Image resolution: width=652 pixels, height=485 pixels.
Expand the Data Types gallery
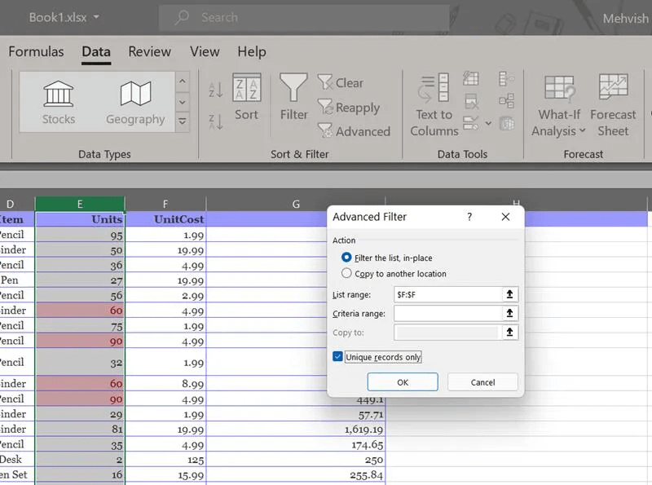click(183, 121)
